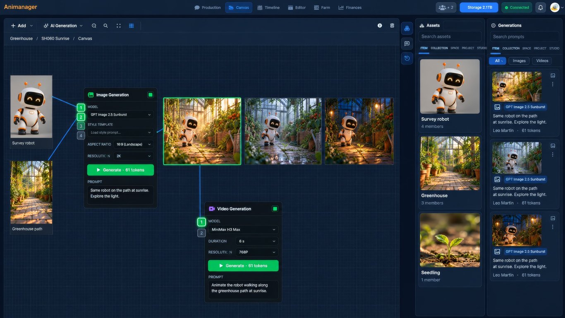Select input slot 4 on Image Generation node
Image resolution: width=565 pixels, height=318 pixels.
click(x=81, y=135)
